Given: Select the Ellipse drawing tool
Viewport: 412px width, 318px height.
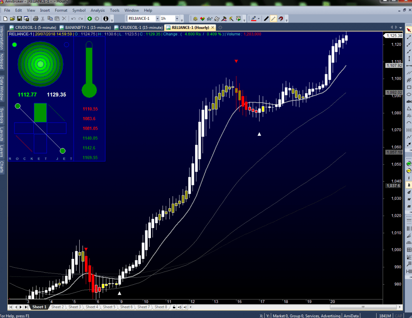Looking at the screenshot, I should point(409,94).
